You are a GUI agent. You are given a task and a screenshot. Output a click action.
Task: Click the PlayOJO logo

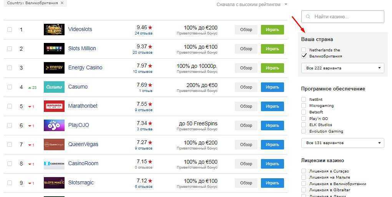54,125
